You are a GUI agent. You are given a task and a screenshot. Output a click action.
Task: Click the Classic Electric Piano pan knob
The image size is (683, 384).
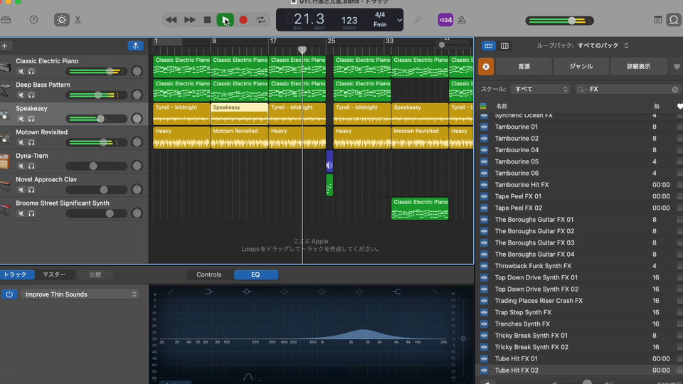tap(137, 71)
